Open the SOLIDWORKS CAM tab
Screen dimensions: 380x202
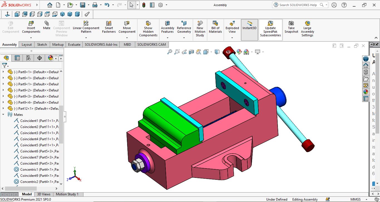[152, 44]
